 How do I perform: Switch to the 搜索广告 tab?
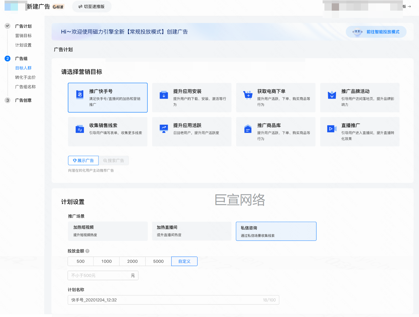[x=114, y=161]
